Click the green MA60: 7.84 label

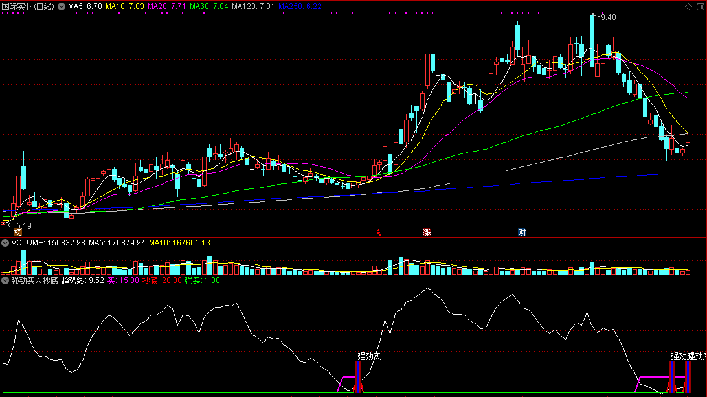pyautogui.click(x=208, y=6)
